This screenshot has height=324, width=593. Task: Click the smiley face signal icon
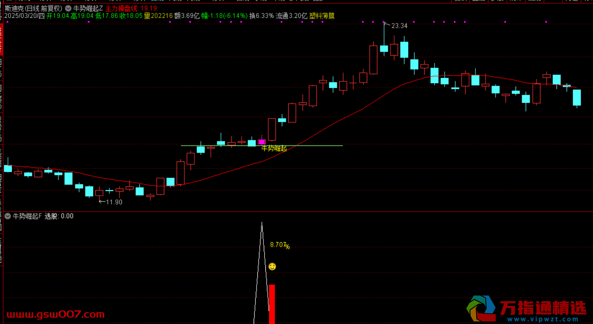coord(272,267)
